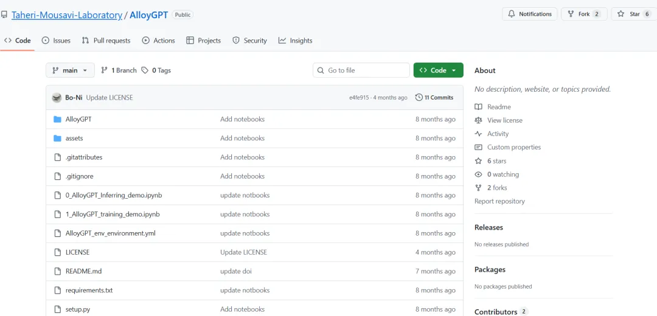Open the assets folder
The height and width of the screenshot is (316, 657).
point(74,138)
